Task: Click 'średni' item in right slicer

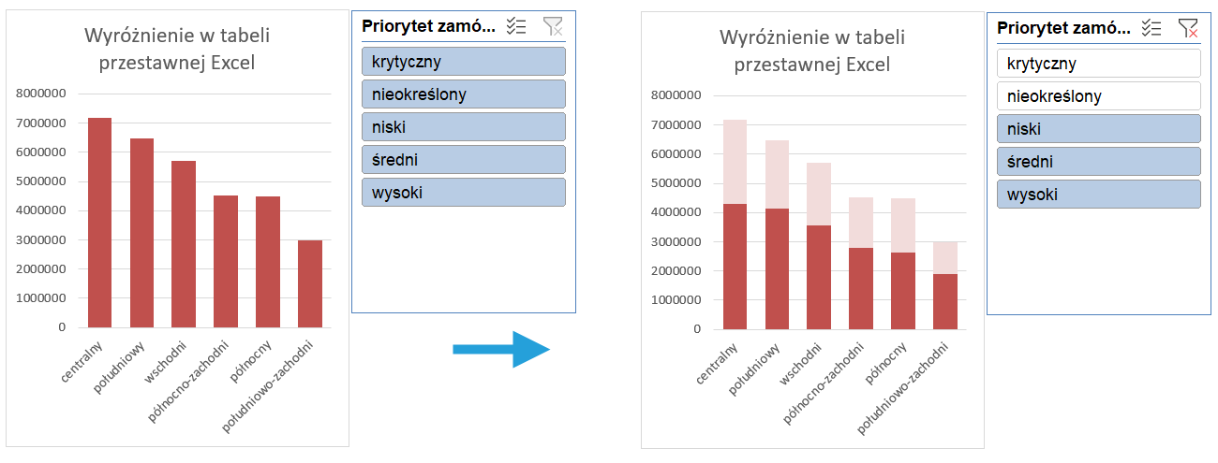Action: [x=1098, y=162]
